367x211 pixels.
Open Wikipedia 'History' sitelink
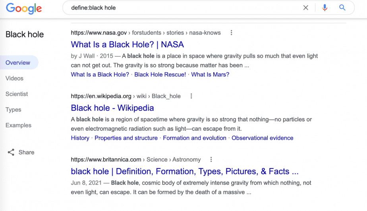pos(80,138)
